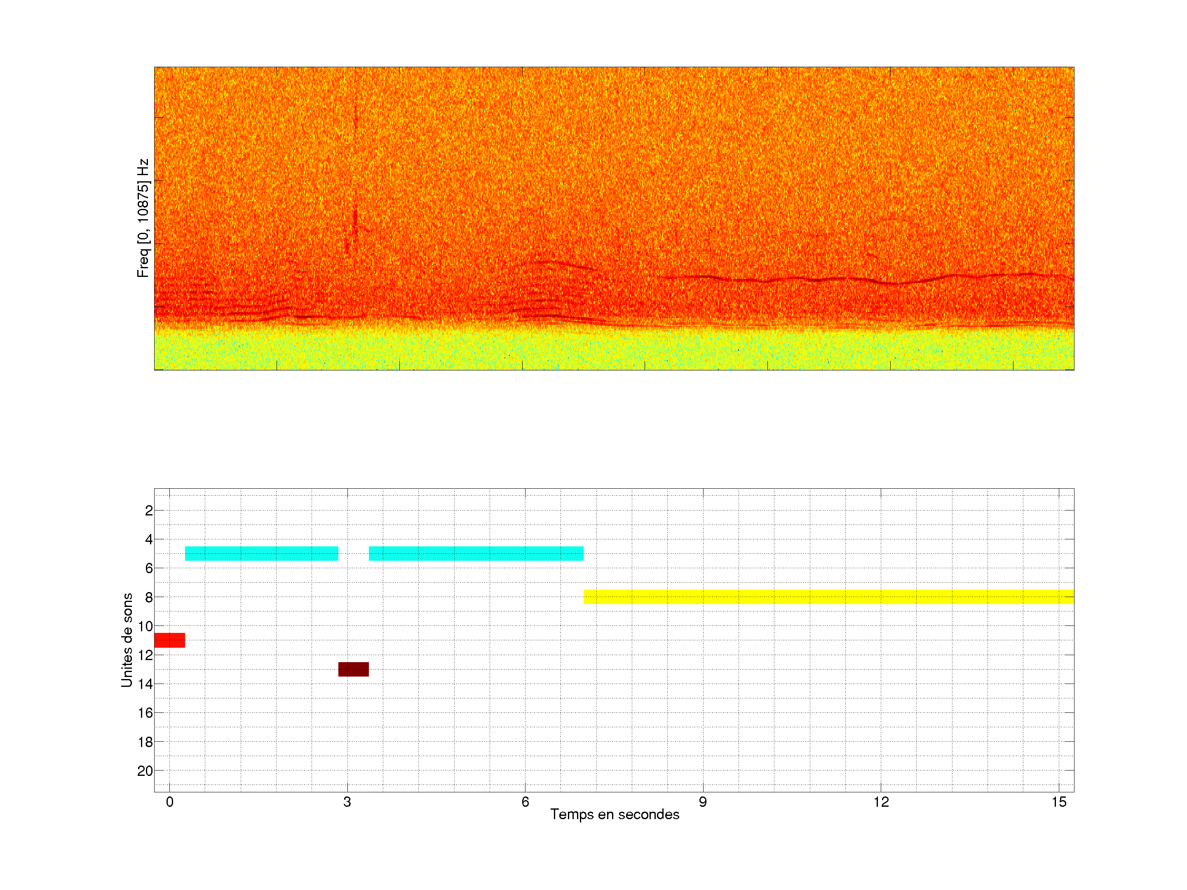
Task: Click the 'Temps en secondes' x-axis label
Action: [x=615, y=814]
